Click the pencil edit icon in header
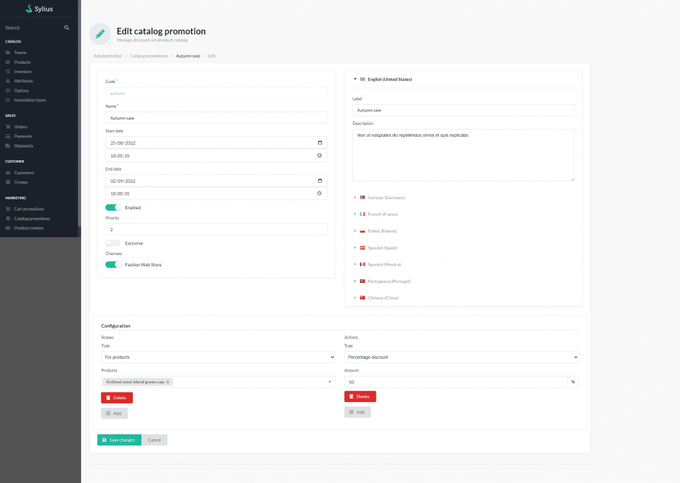The image size is (680, 483). (100, 34)
